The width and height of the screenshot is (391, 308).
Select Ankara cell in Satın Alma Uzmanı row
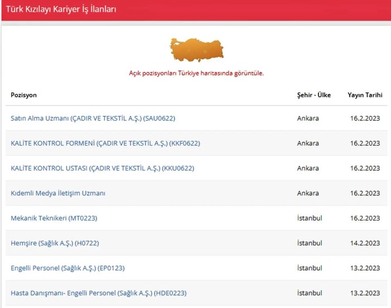tap(308, 118)
